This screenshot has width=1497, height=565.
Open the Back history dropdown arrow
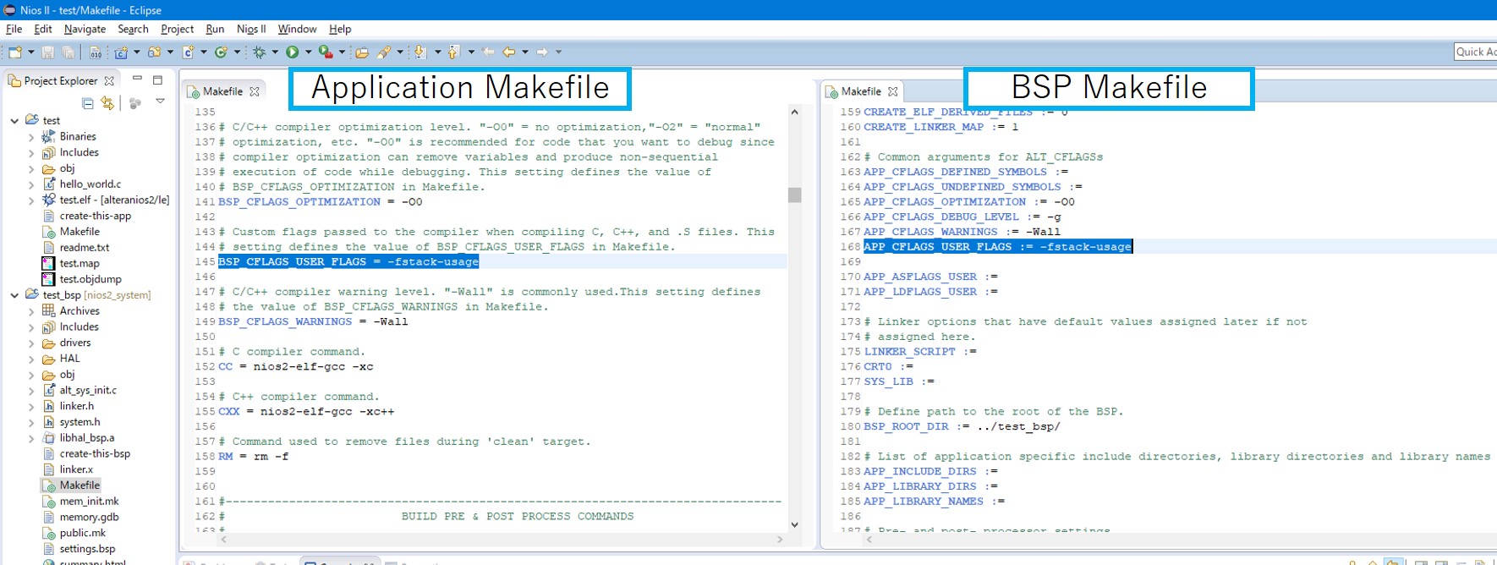(x=525, y=52)
